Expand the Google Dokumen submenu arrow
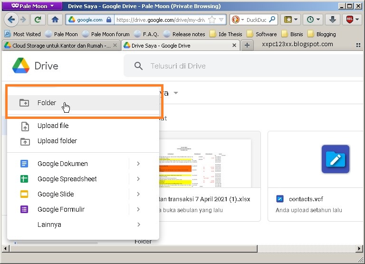The height and width of the screenshot is (264, 365). tap(138, 164)
